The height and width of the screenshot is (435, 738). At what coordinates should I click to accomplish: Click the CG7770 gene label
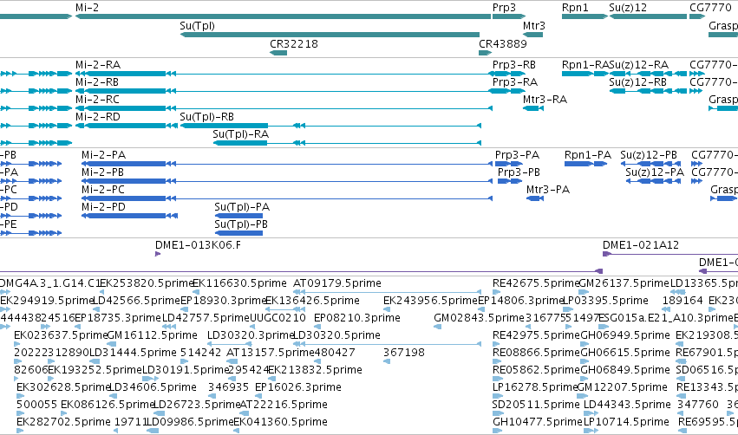[x=711, y=8]
